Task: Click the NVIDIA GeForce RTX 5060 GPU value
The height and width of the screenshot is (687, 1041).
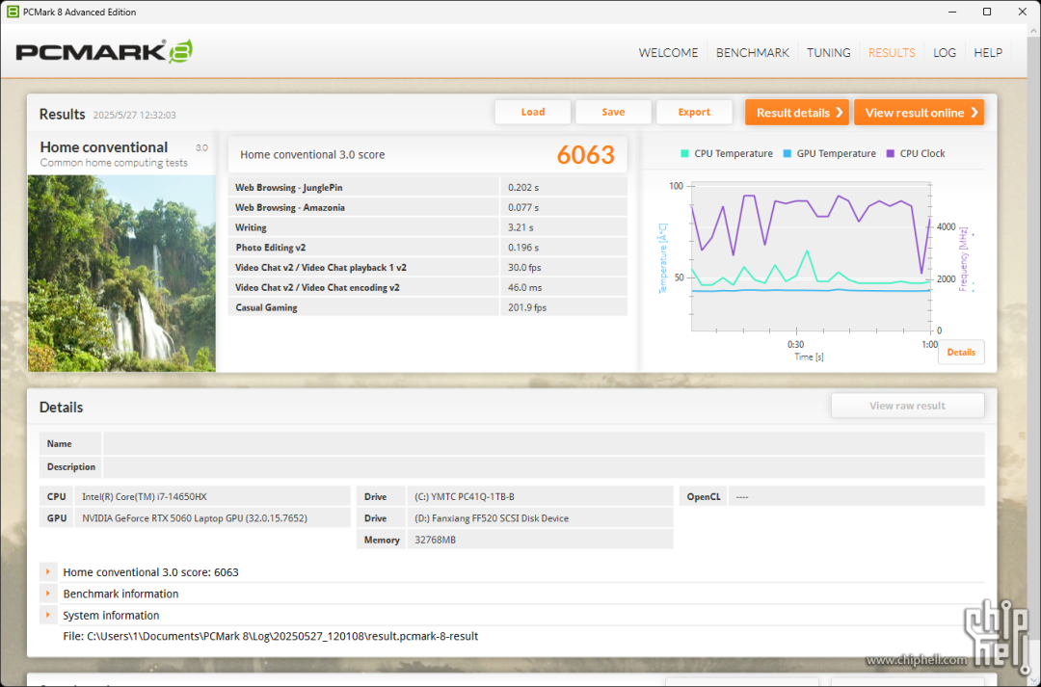Action: pyautogui.click(x=195, y=518)
